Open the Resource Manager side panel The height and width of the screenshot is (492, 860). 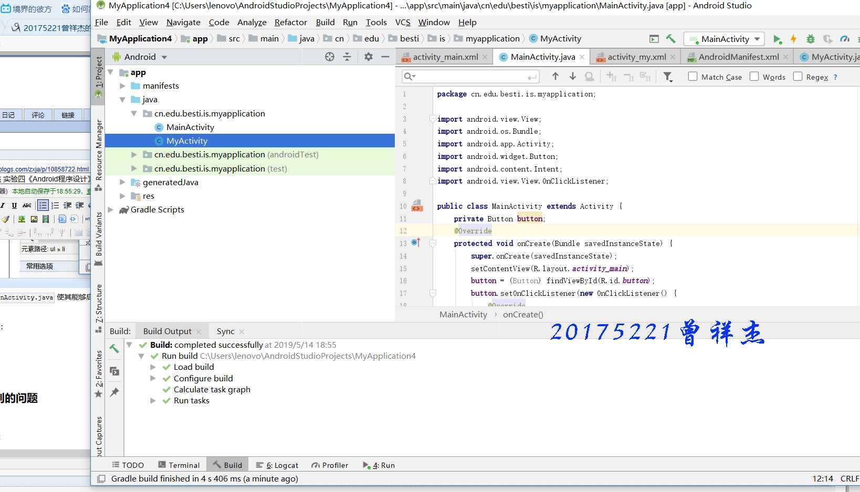click(x=99, y=155)
